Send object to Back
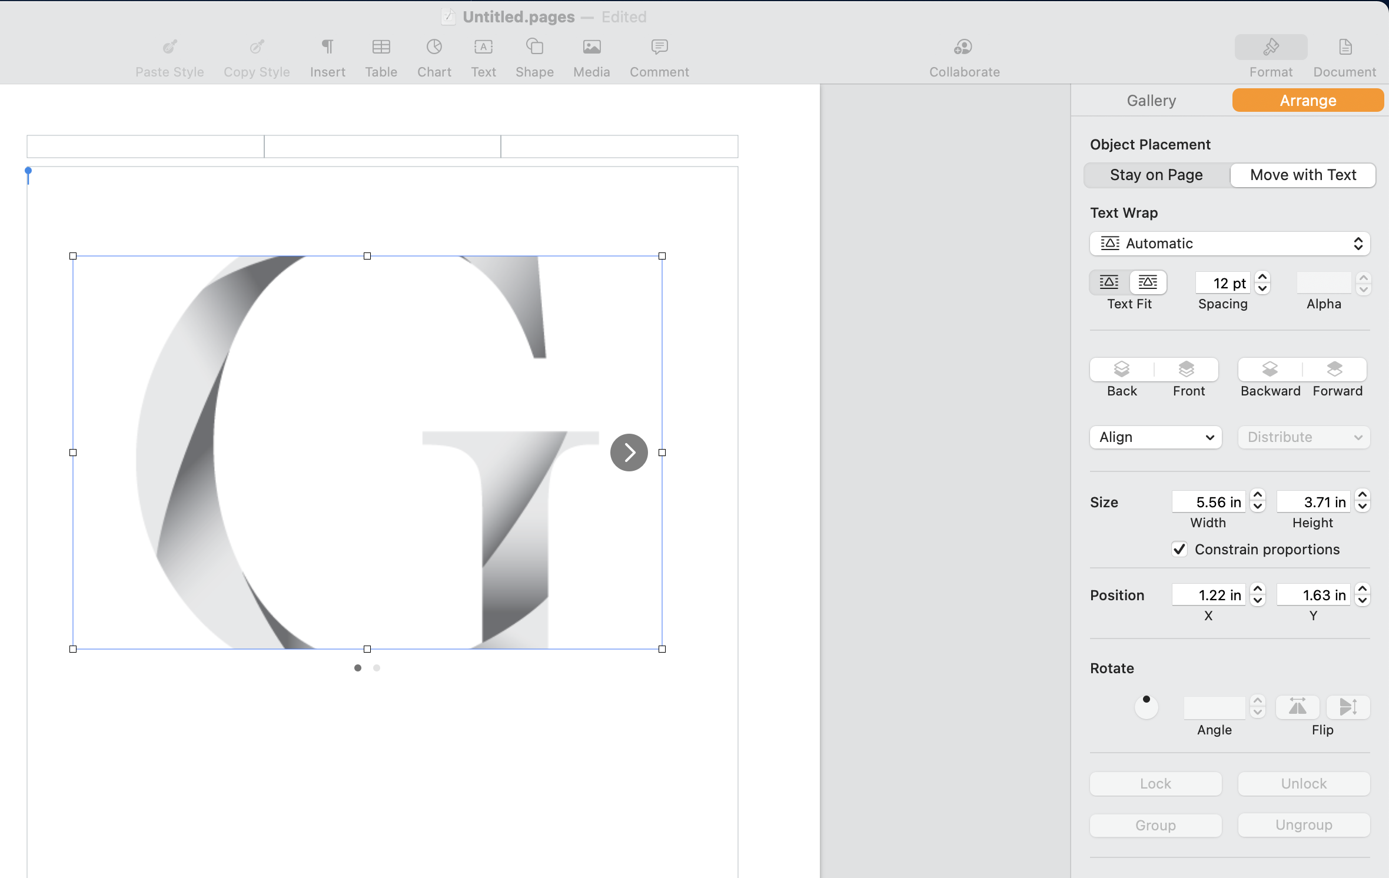Screen dimensions: 1389x878 (1122, 370)
